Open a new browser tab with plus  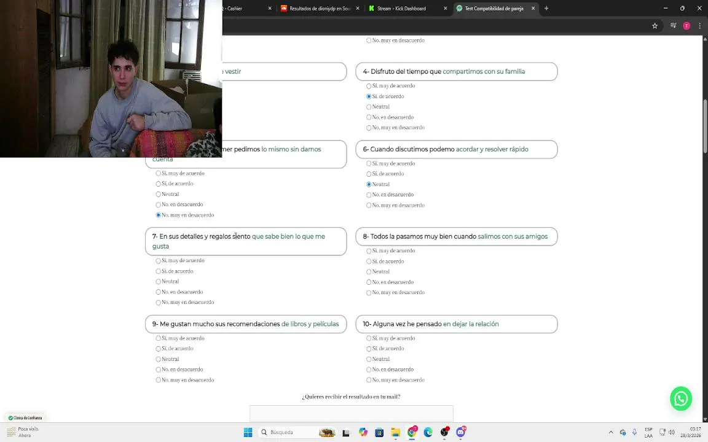point(546,8)
